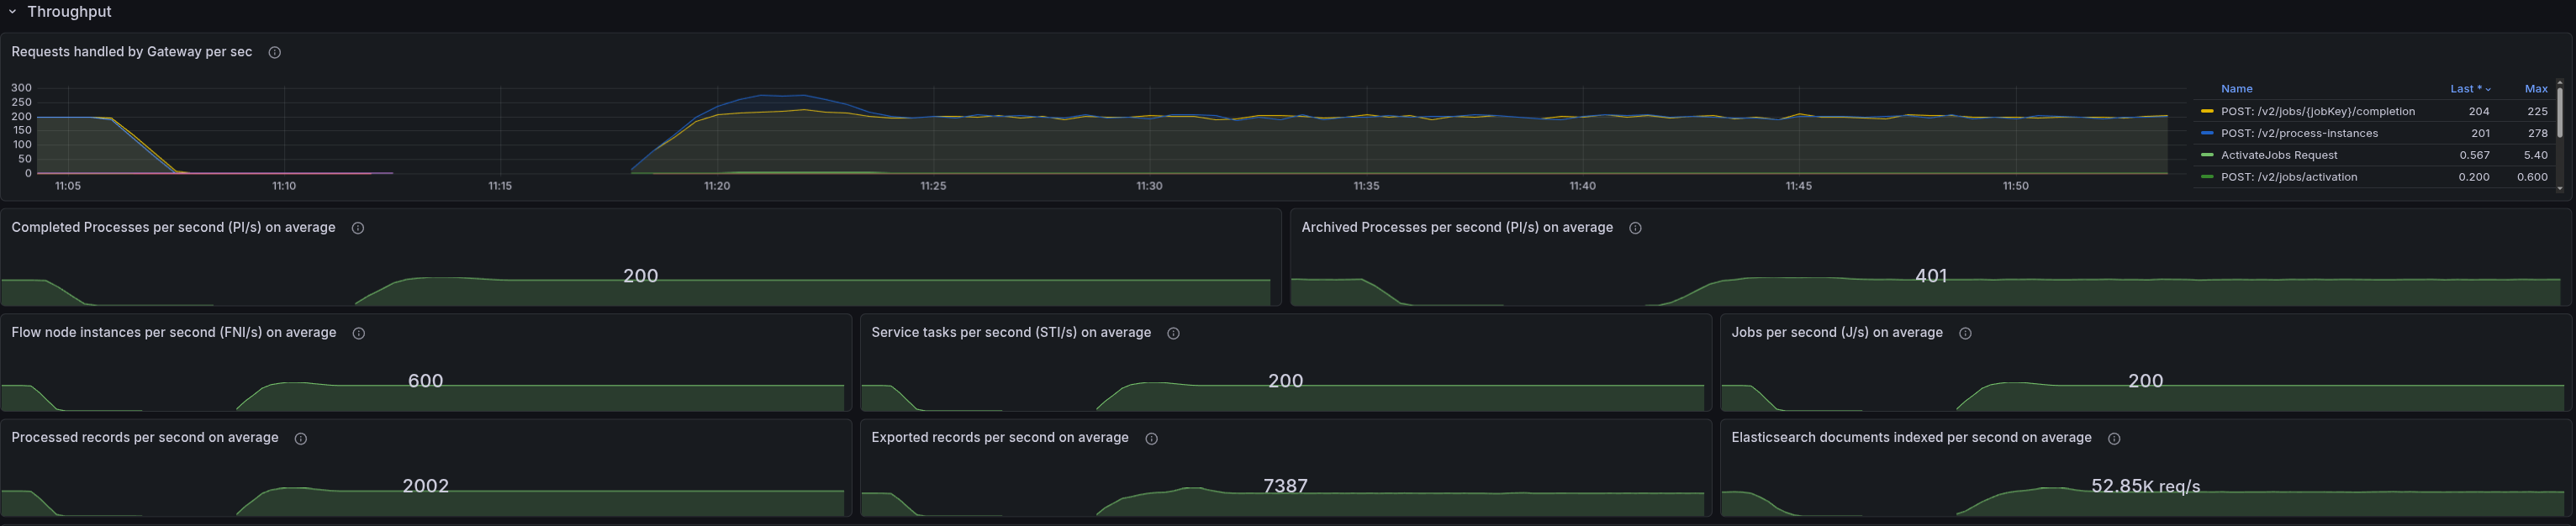Click info icon beside Processed records per second
This screenshot has height=526, width=2576.
coord(301,439)
